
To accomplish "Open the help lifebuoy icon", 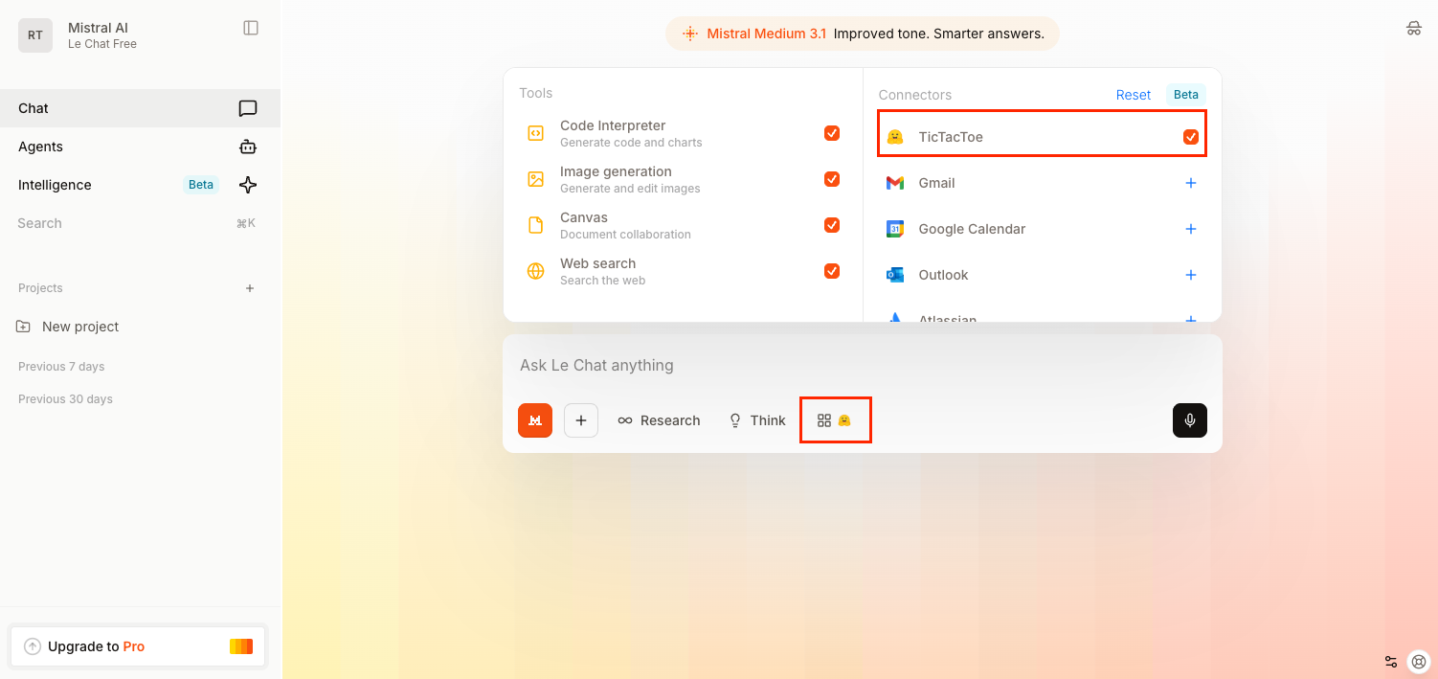I will [1419, 662].
